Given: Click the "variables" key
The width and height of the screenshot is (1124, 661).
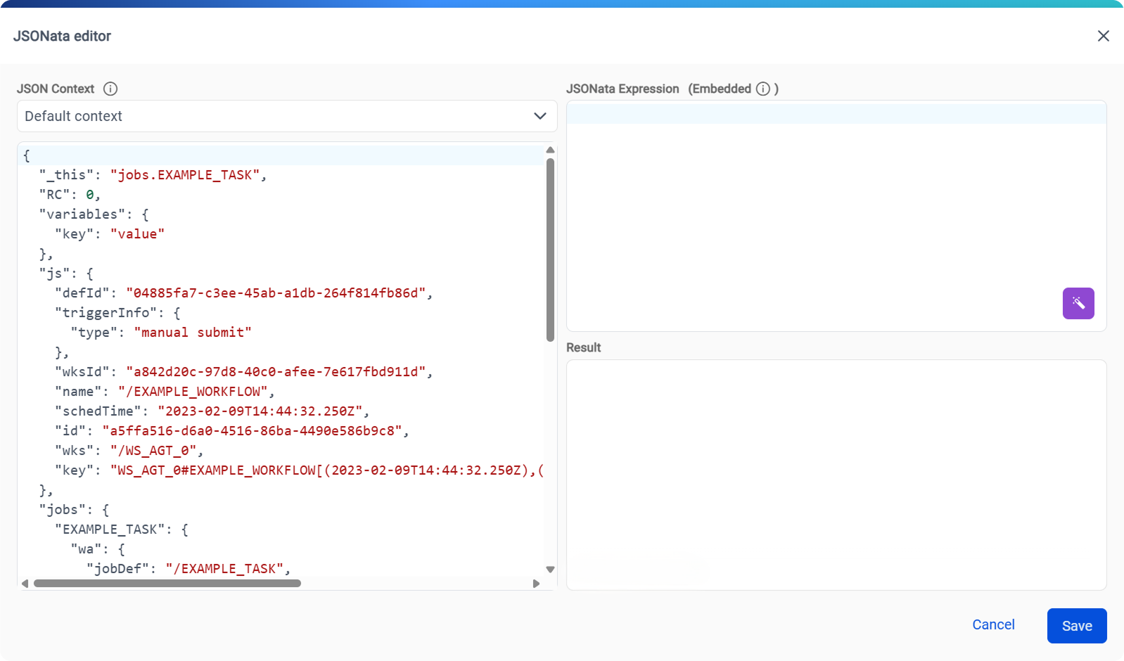Looking at the screenshot, I should (x=82, y=214).
